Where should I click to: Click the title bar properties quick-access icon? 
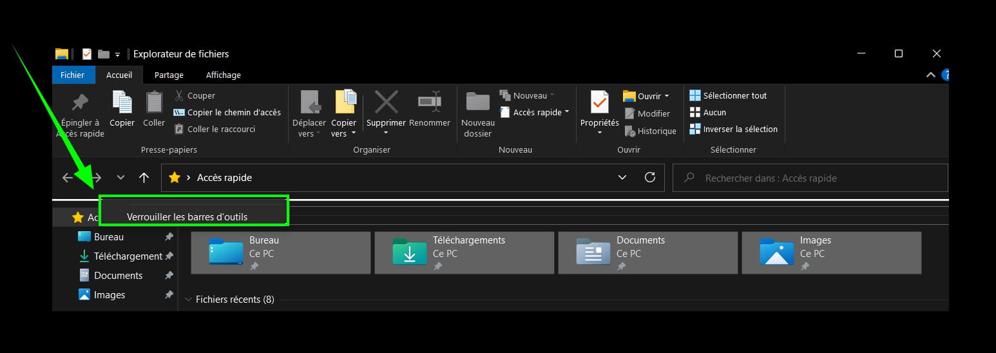tap(87, 54)
